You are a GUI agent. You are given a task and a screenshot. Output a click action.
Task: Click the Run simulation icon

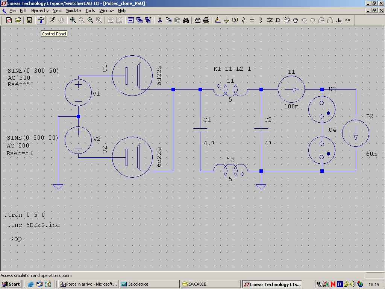52,20
